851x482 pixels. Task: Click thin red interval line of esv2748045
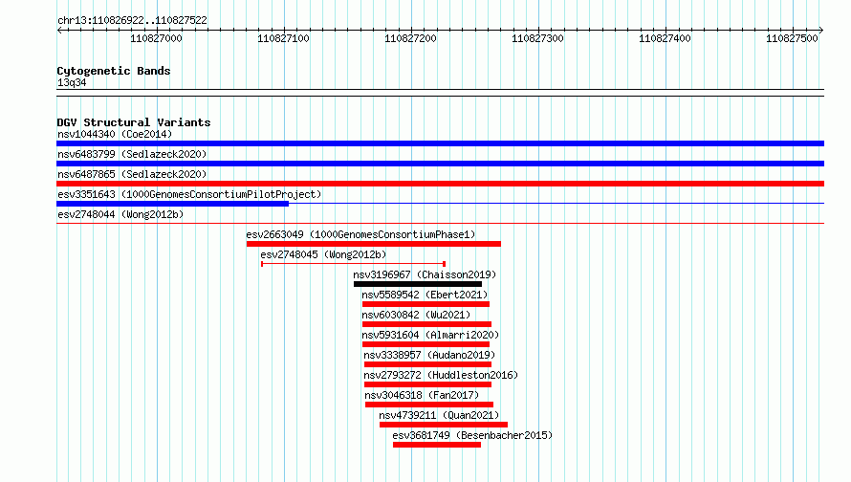pos(354,264)
